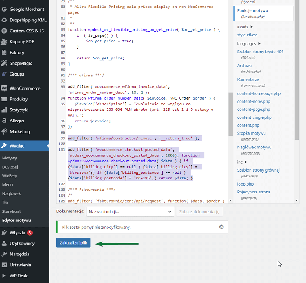Click the Ustawienia settings icon
This screenshot has height=283, width=306.
pyautogui.click(x=4, y=265)
